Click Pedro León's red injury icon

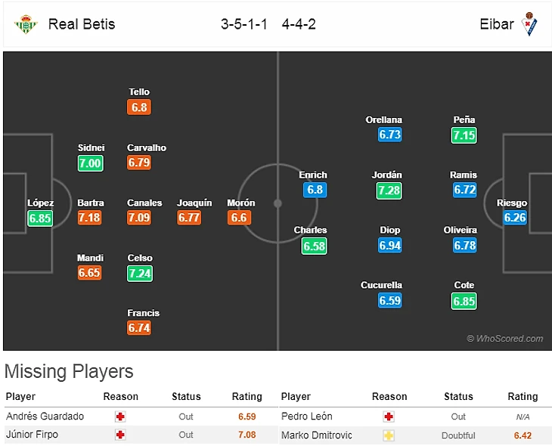click(389, 417)
